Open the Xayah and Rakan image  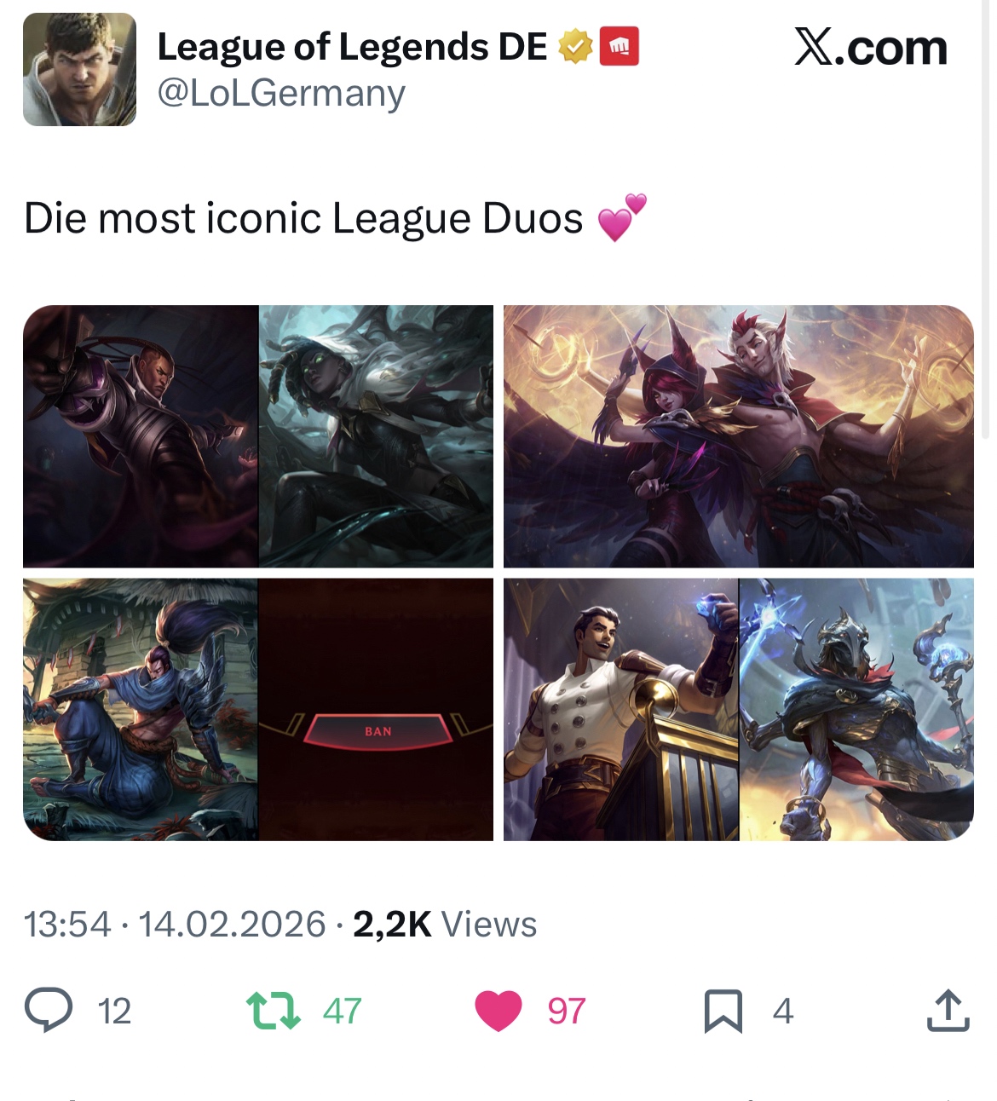(738, 436)
